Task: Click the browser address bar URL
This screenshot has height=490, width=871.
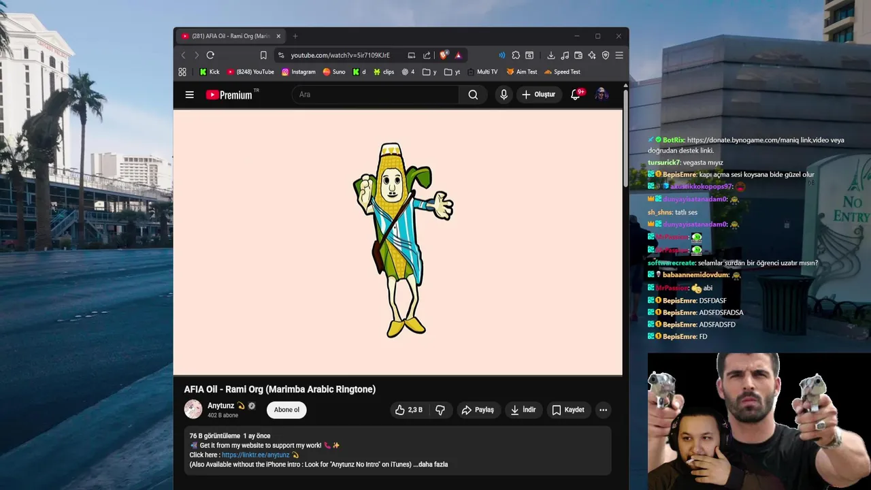Action: click(340, 55)
